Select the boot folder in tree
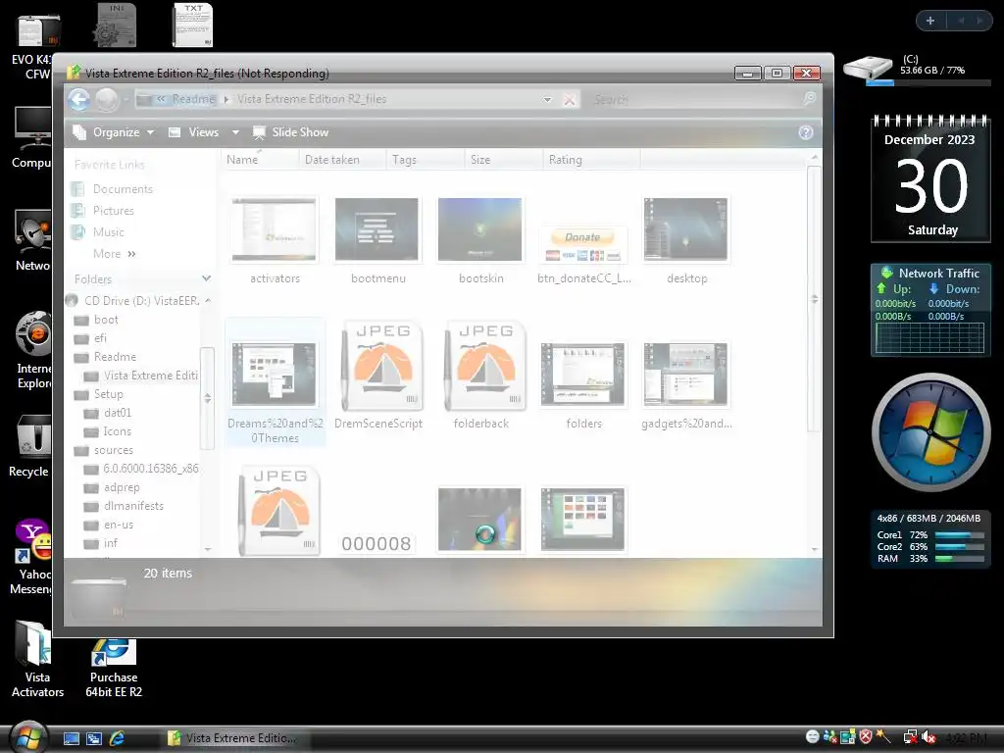Viewport: 1004px width, 753px height. 97,320
